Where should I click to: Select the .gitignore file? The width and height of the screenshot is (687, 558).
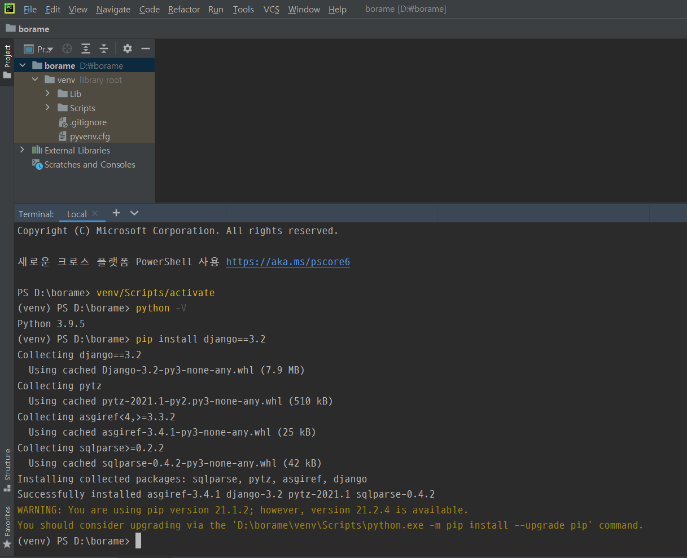(x=84, y=122)
